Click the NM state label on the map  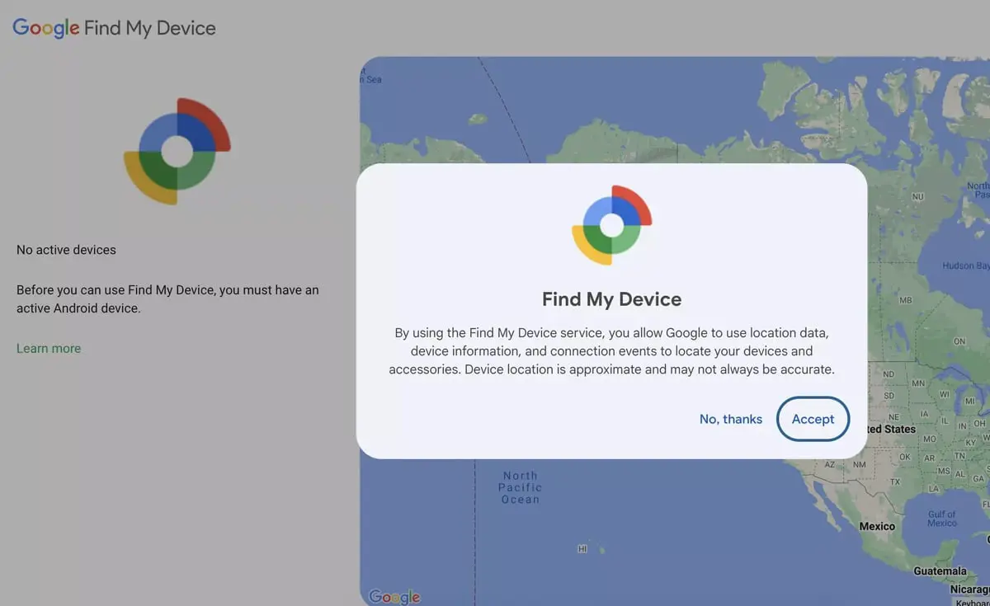click(x=859, y=464)
